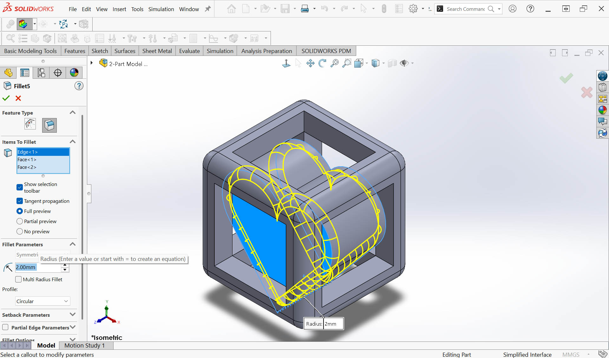The width and height of the screenshot is (609, 358).
Task: Open the Motion Study 1 tab
Action: click(84, 346)
